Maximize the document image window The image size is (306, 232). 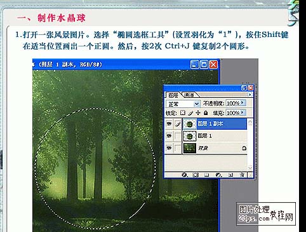[x=204, y=64]
